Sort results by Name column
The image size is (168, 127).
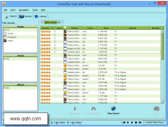tap(74, 28)
